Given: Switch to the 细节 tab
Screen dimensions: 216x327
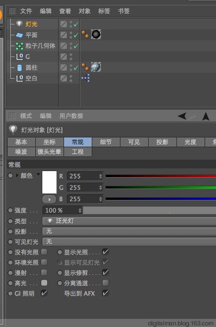Looking at the screenshot, I should 106,142.
